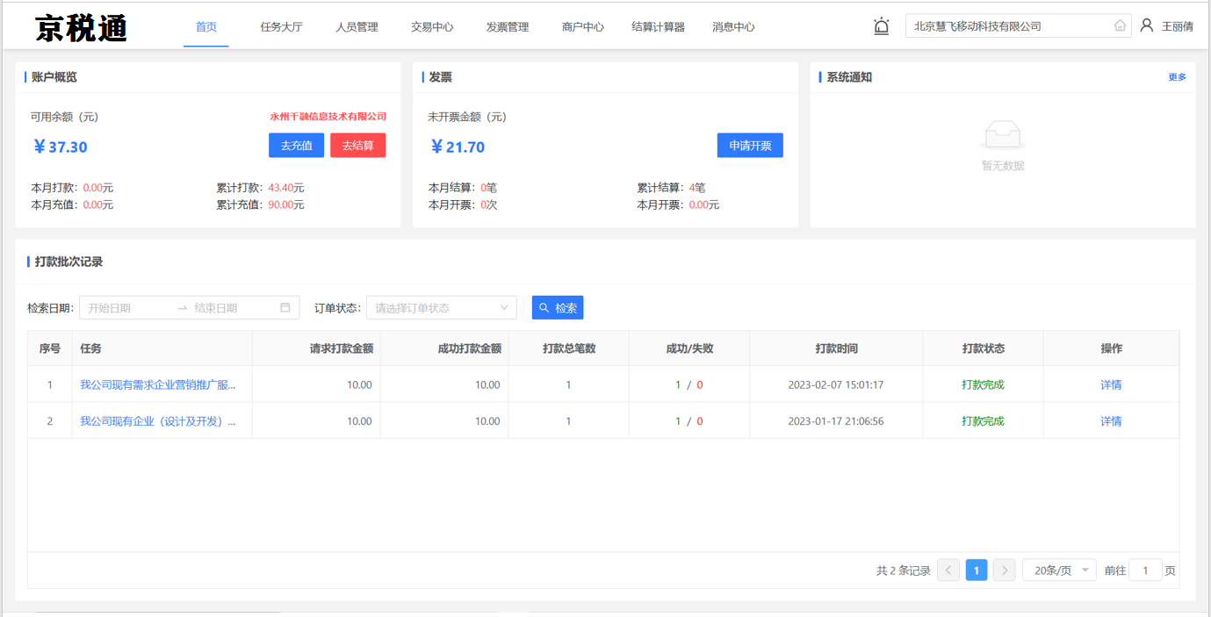Open 详情 for the first payment record

click(1111, 385)
